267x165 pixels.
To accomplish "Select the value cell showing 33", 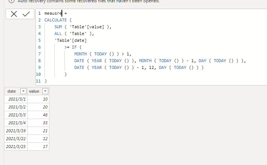I will (x=38, y=123).
